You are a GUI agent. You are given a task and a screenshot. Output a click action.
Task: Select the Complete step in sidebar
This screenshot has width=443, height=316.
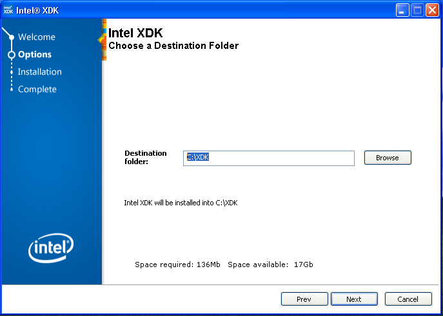point(37,89)
